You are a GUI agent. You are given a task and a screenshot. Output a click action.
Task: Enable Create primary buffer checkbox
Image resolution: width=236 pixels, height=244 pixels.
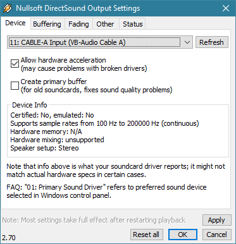click(15, 85)
